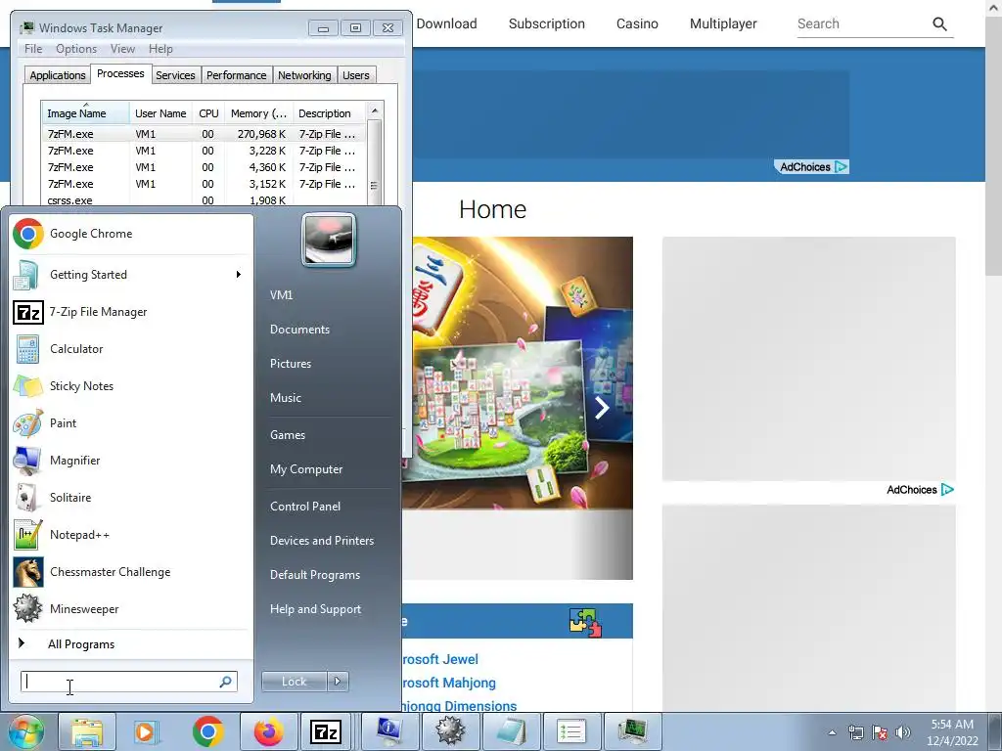Show hidden tray icons arrow
Image resolution: width=1002 pixels, height=751 pixels.
(832, 732)
